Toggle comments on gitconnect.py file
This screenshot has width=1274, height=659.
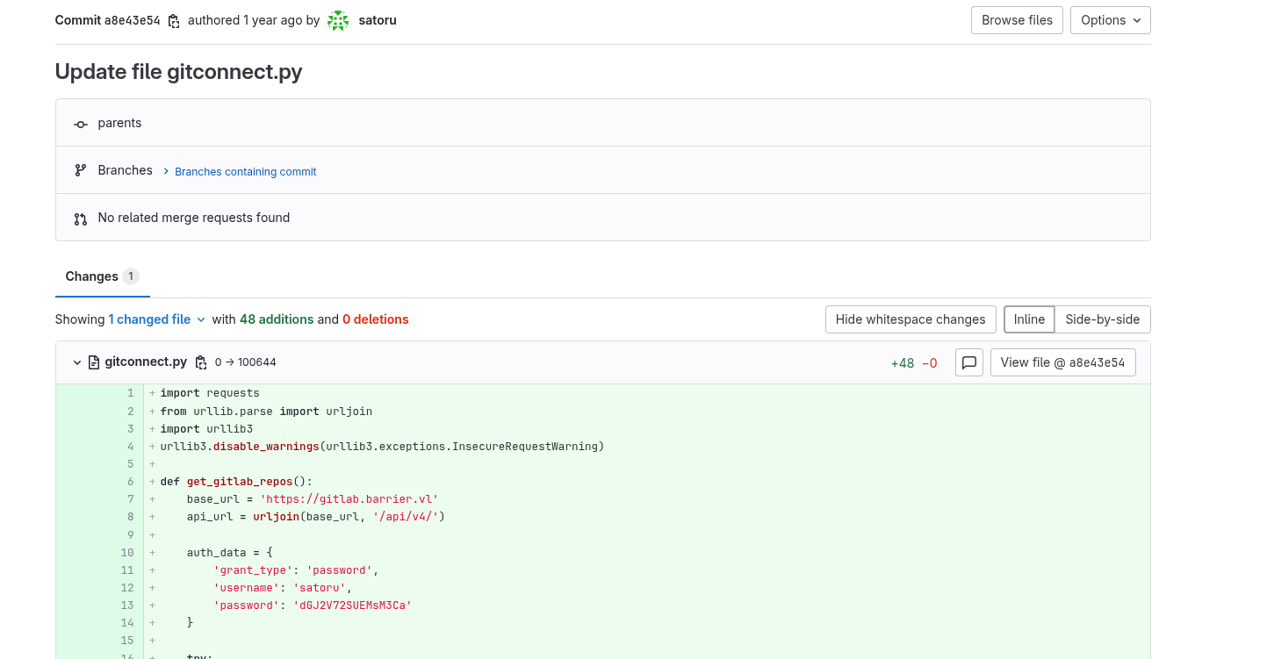pos(969,362)
